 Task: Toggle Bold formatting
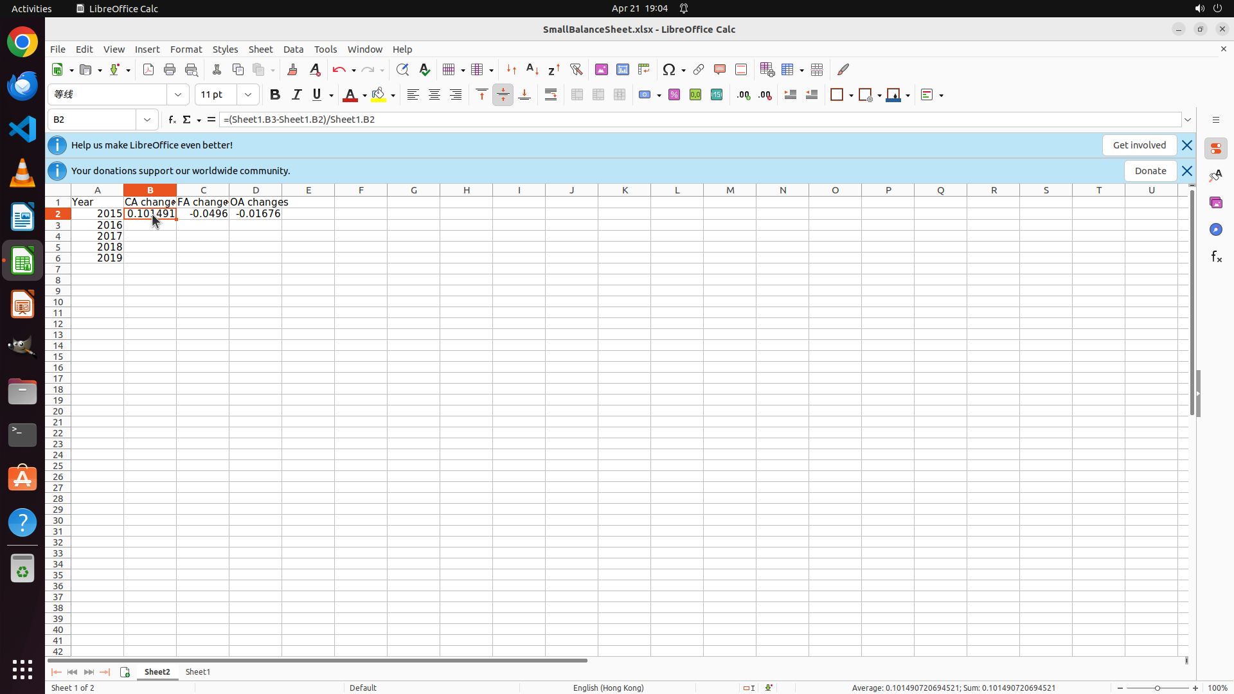[275, 95]
